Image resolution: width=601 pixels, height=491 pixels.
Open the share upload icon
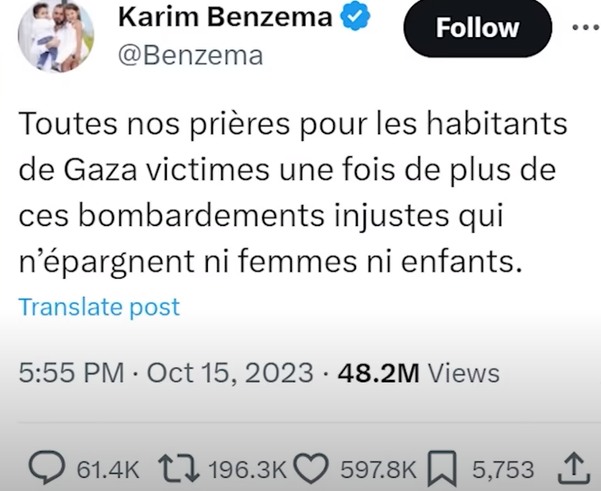573,469
